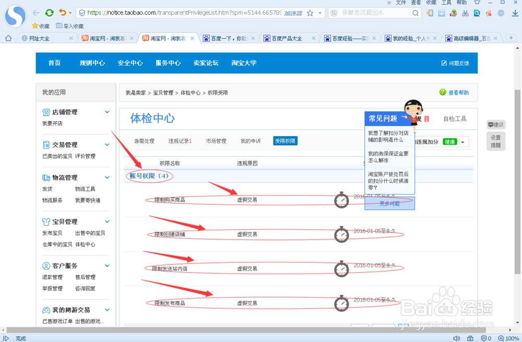Image resolution: width=522 pixels, height=342 pixels.
Task: Click the star bookmark icon in address bar
Action: coord(310,14)
